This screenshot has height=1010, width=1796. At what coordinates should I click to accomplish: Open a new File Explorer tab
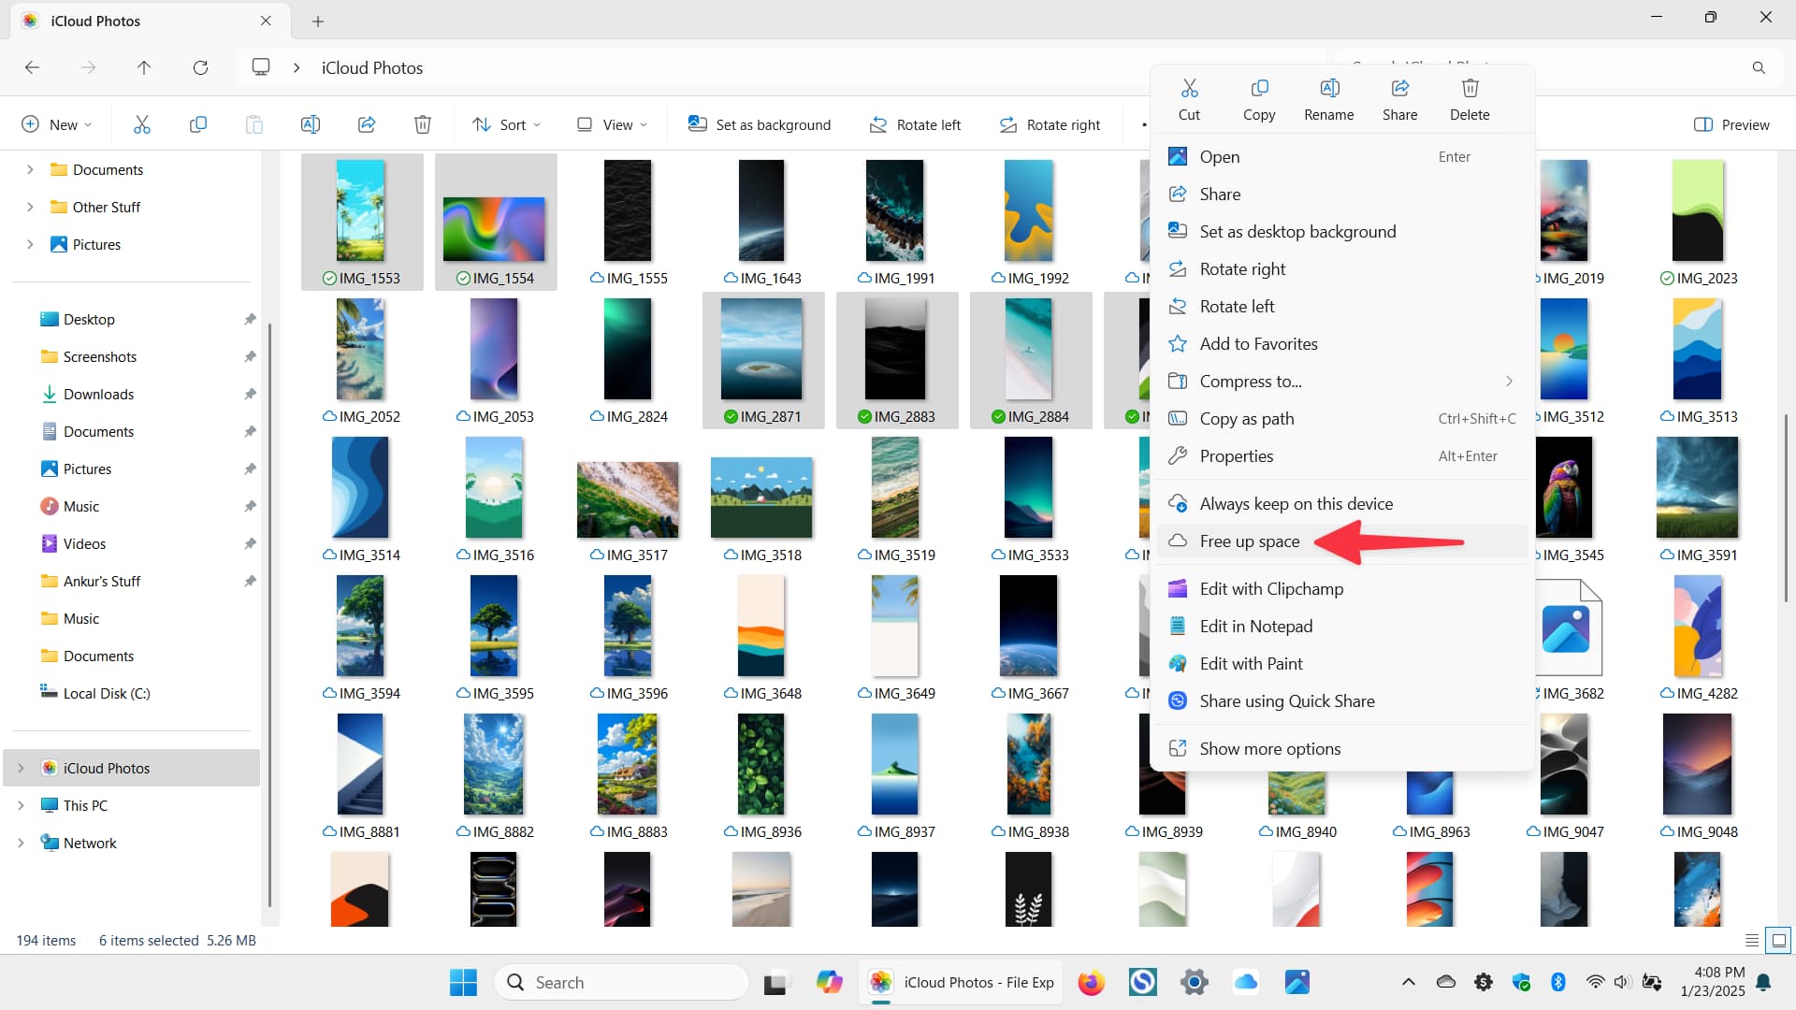point(318,21)
